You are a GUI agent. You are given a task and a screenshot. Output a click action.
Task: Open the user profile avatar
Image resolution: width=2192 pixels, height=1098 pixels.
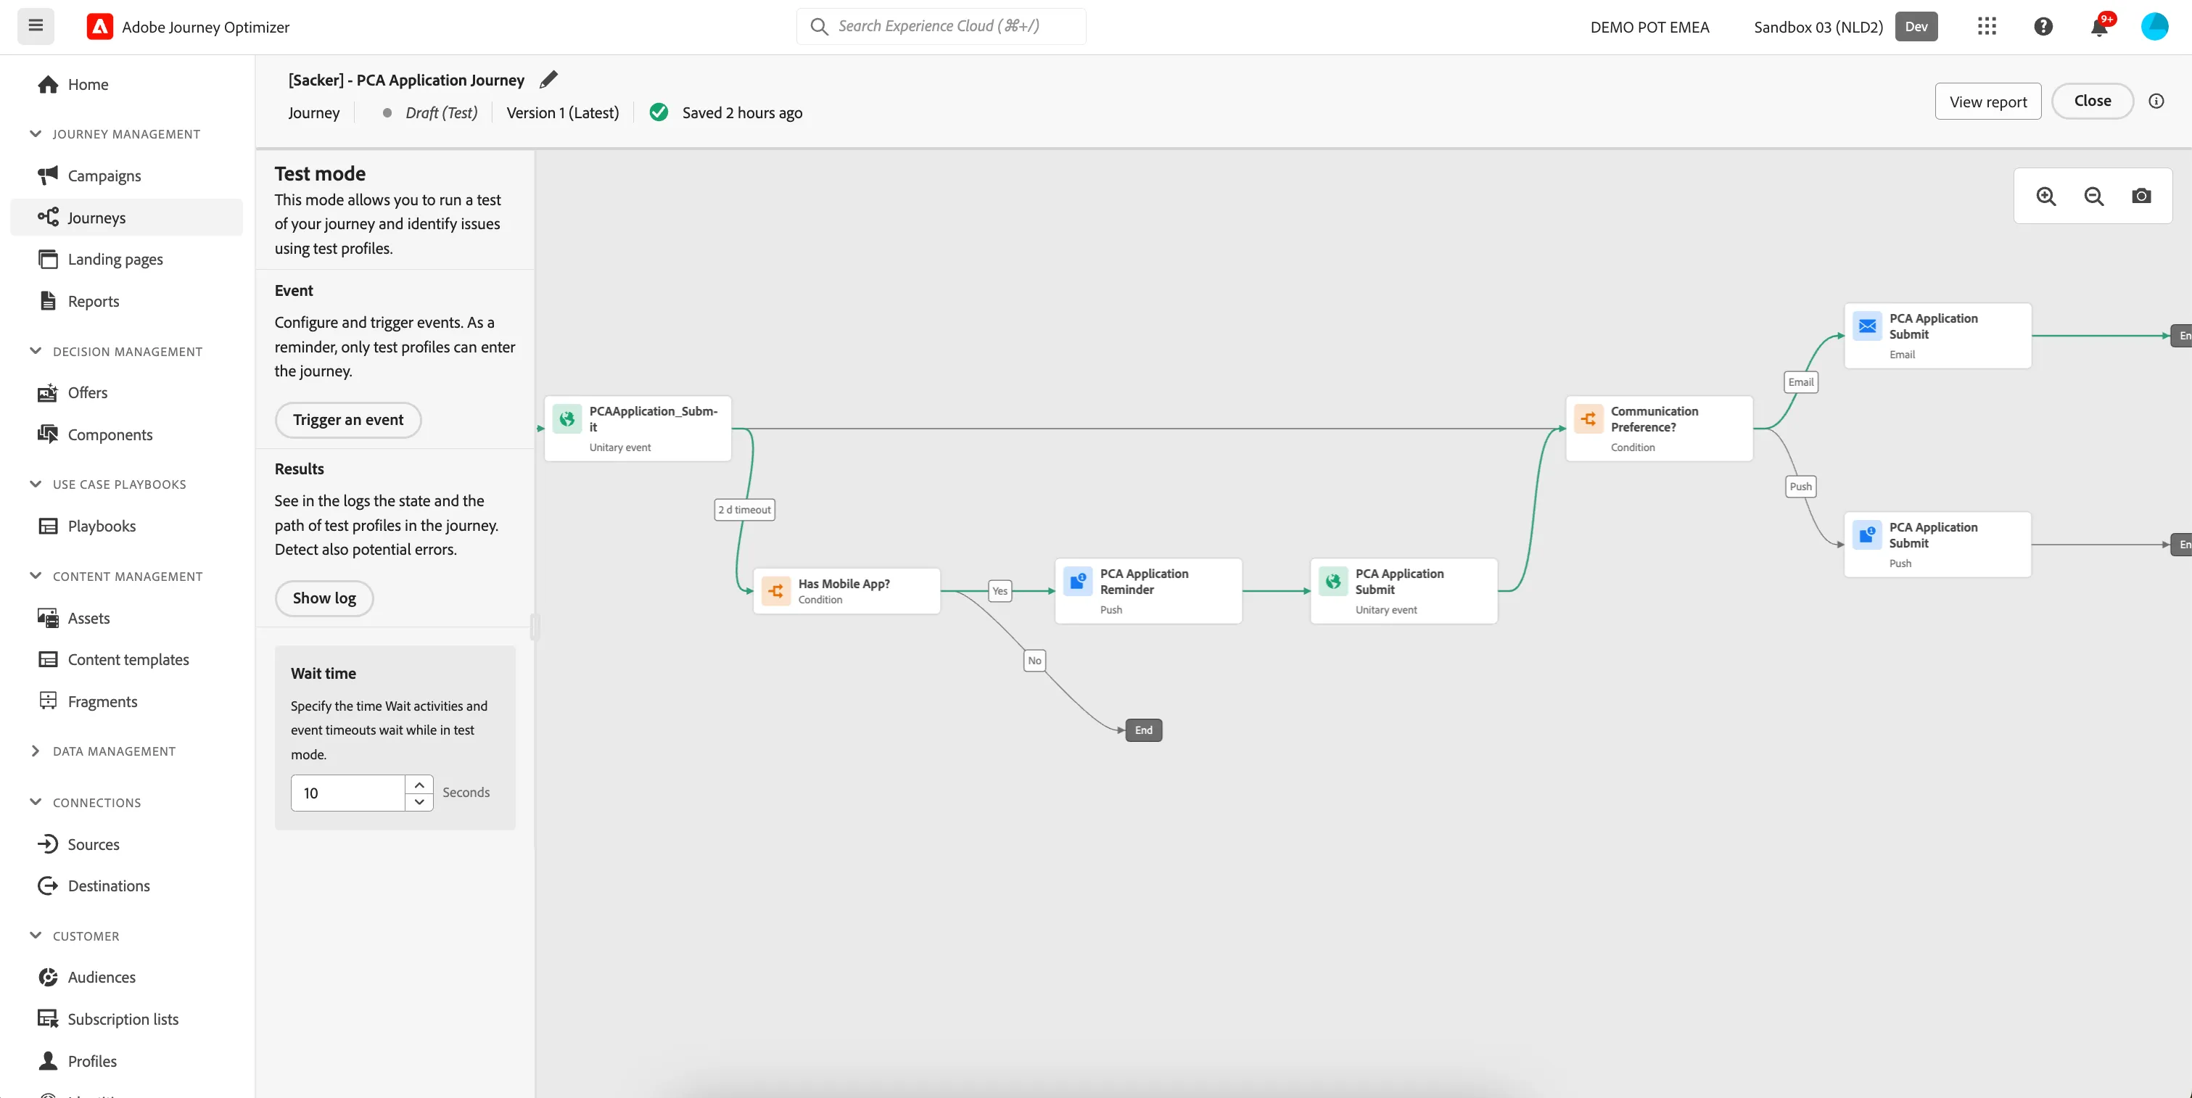point(2154,26)
